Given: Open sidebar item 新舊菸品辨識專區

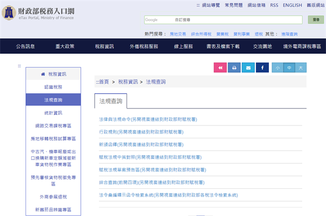Looking at the screenshot, I should coord(53,209).
